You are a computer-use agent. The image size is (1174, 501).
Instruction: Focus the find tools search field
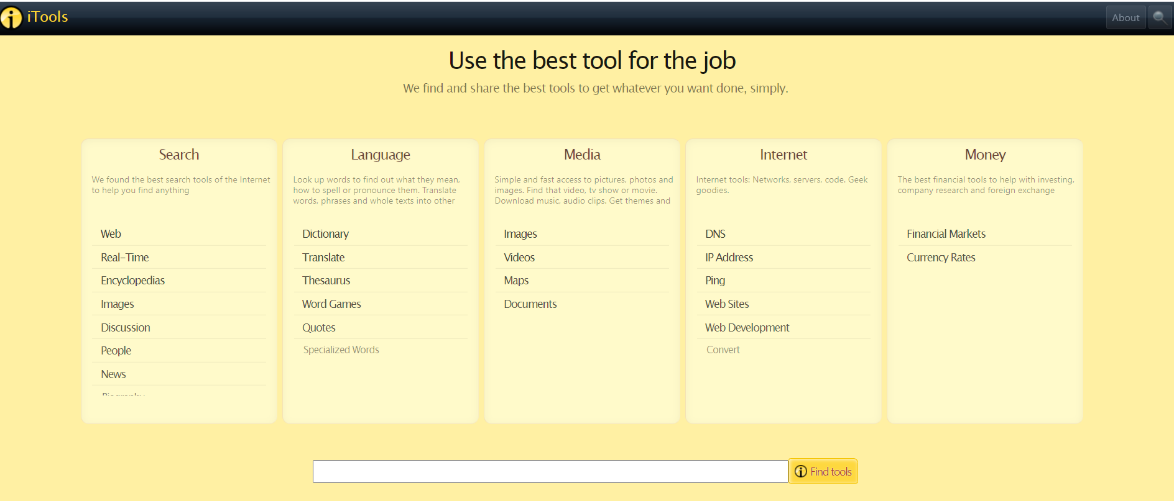pos(550,471)
